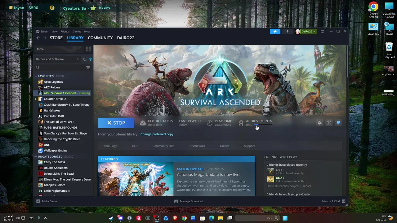
Task: Switch to the STORE tab
Action: pos(56,38)
